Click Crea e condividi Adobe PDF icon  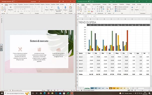click(x=58, y=8)
